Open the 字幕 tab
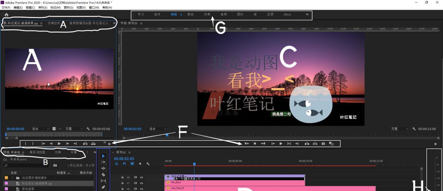The height and width of the screenshot is (191, 443). [74, 152]
